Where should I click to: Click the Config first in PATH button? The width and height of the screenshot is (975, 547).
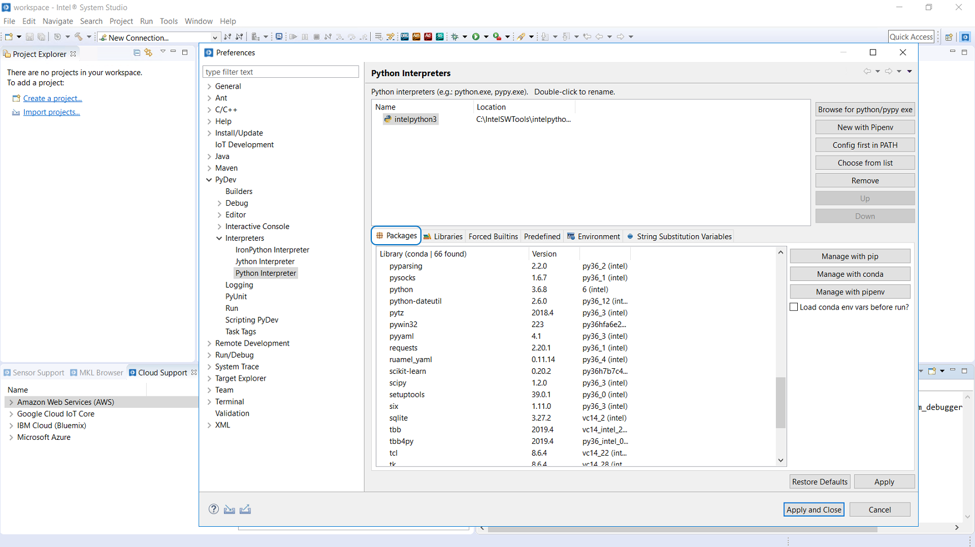pyautogui.click(x=865, y=145)
